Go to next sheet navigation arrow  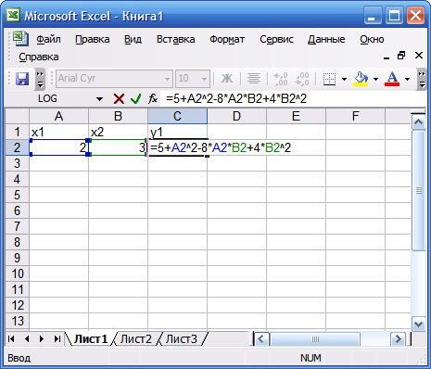[x=42, y=339]
